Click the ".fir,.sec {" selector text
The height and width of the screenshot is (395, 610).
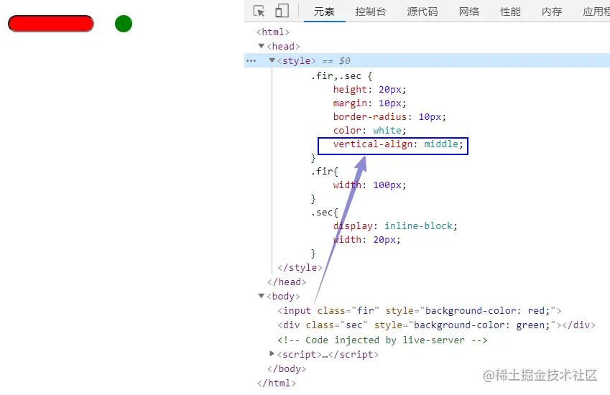tap(341, 76)
